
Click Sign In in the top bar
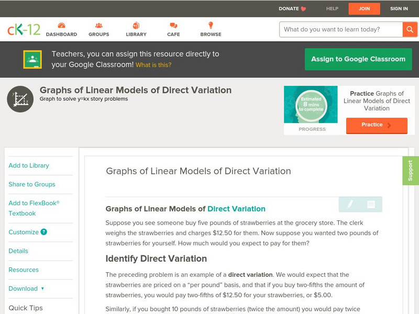[x=399, y=8]
